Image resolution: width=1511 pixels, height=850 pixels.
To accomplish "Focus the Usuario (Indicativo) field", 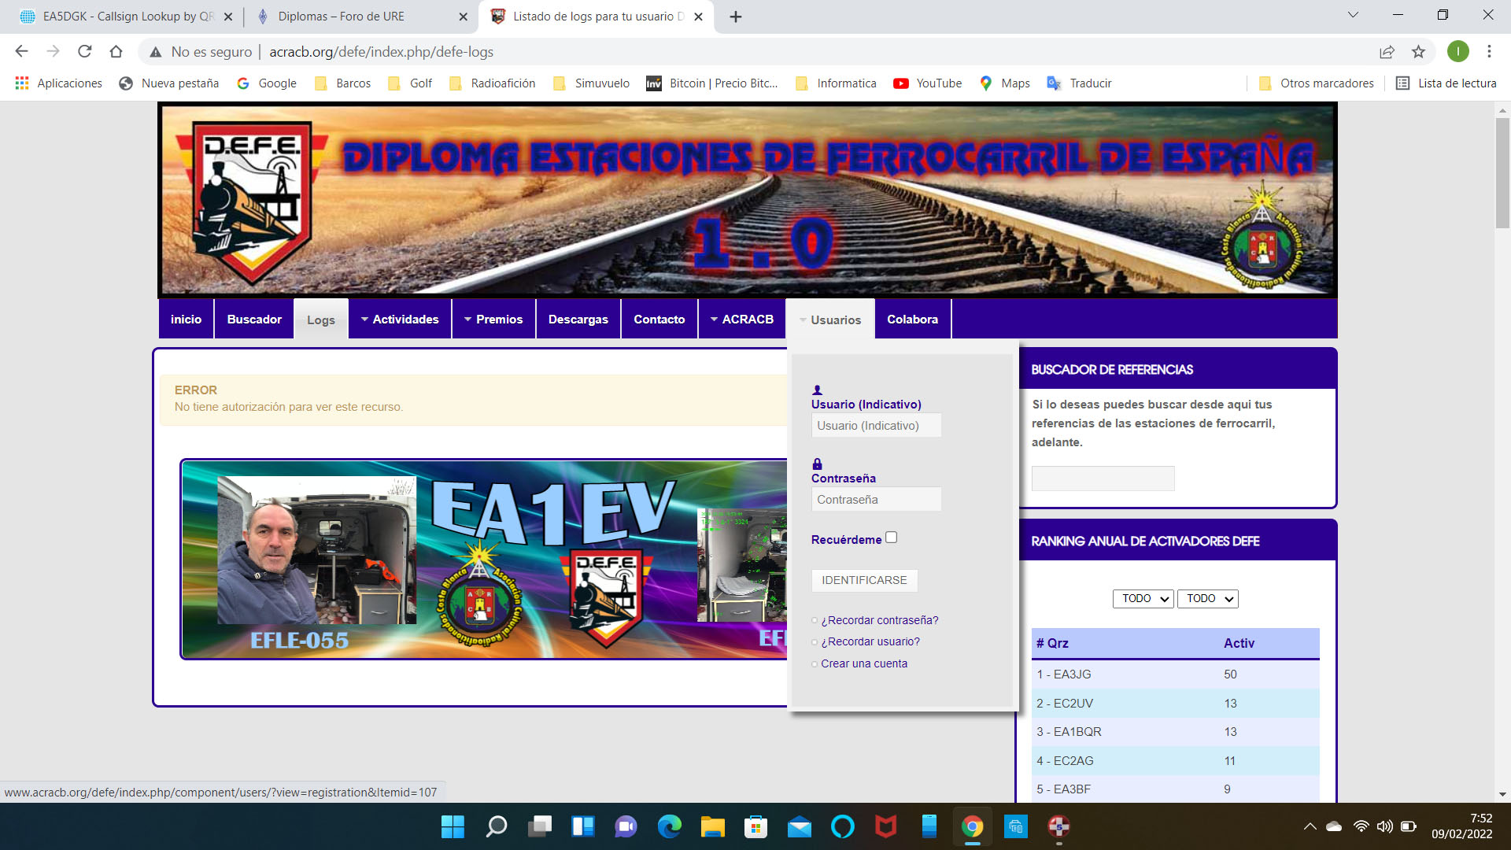I will (876, 426).
